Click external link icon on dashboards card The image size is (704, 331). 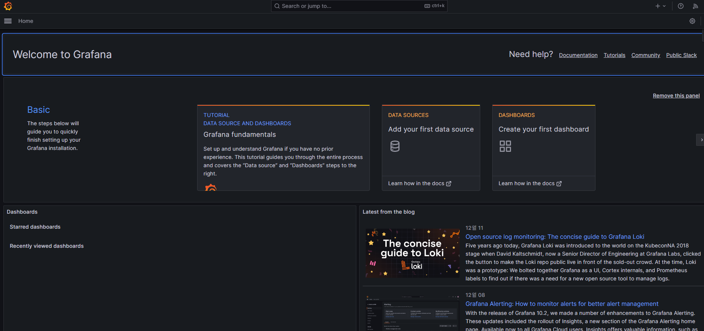tap(559, 184)
